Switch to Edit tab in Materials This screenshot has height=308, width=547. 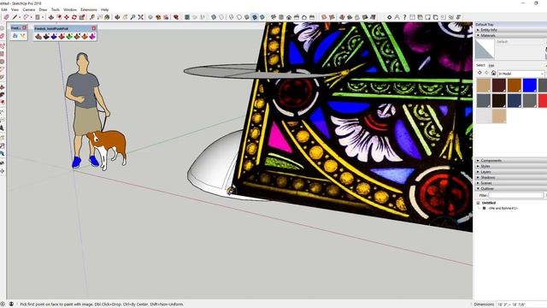(491, 66)
